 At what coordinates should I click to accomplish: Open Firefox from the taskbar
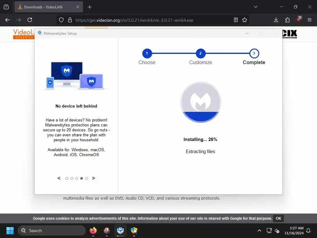(x=93, y=231)
